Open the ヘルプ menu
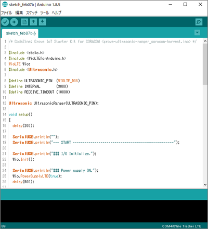This screenshot has height=229, width=208. [57, 12]
